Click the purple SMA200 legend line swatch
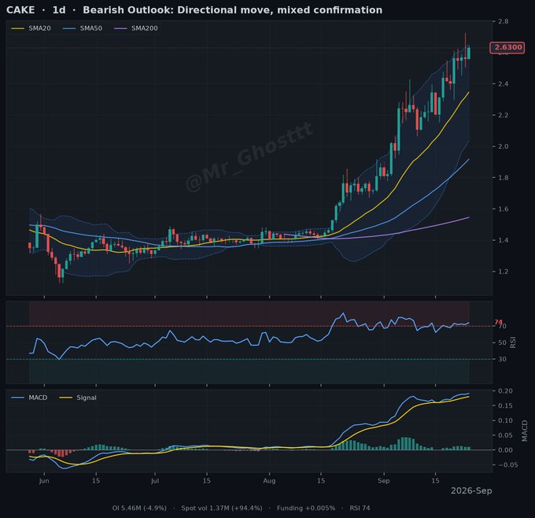The height and width of the screenshot is (518, 535). [120, 28]
